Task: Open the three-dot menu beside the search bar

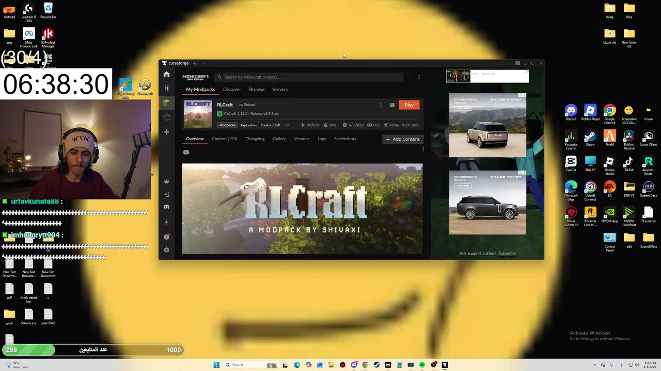Action: pyautogui.click(x=419, y=77)
